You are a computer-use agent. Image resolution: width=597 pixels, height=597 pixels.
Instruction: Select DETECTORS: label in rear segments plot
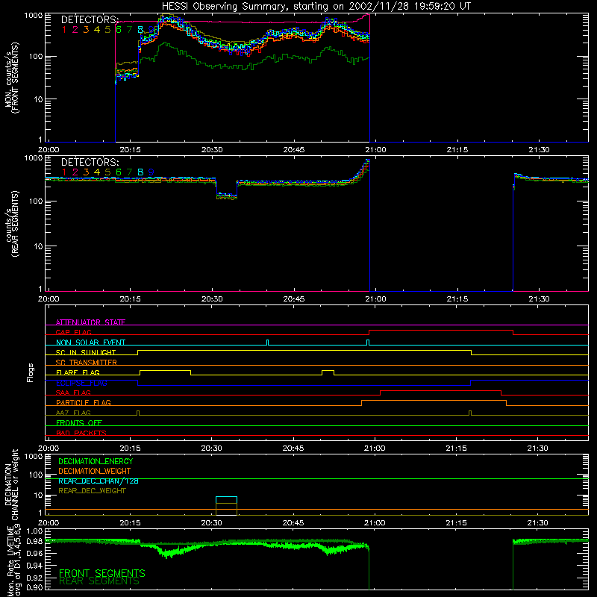pyautogui.click(x=90, y=162)
